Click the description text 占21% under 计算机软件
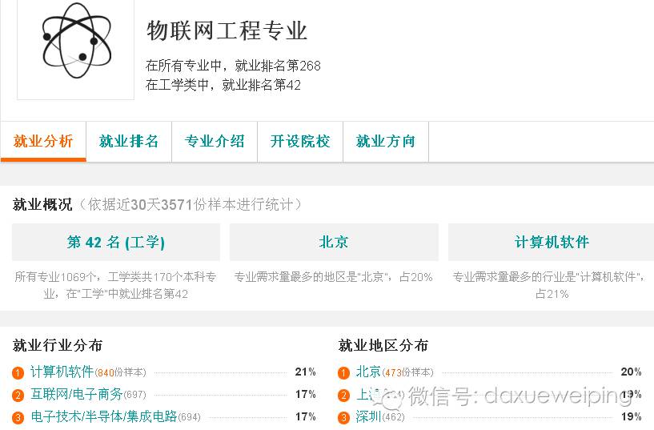 (552, 294)
